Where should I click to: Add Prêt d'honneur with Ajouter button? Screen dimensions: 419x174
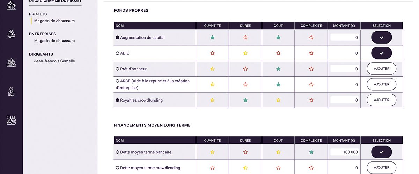pyautogui.click(x=381, y=69)
